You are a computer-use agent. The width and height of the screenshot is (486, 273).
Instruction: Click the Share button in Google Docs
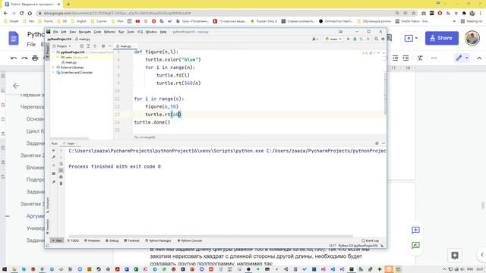click(442, 38)
